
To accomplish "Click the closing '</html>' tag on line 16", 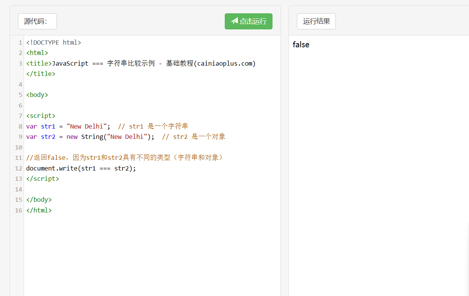I will pos(39,210).
